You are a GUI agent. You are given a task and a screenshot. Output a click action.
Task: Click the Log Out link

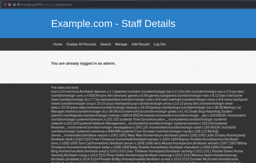(x=160, y=44)
